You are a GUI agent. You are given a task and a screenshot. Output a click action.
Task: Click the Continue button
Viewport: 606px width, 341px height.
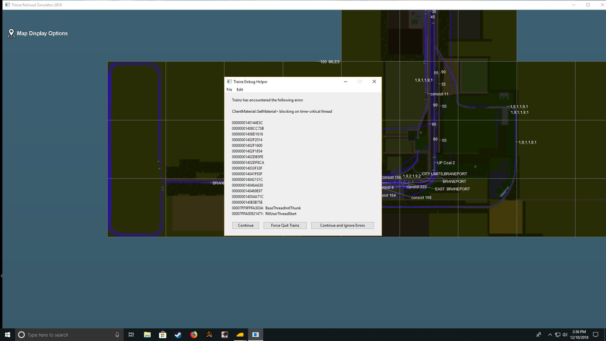(x=246, y=225)
